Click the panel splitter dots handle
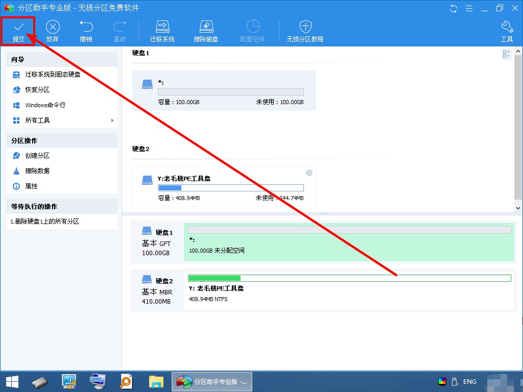 click(323, 214)
